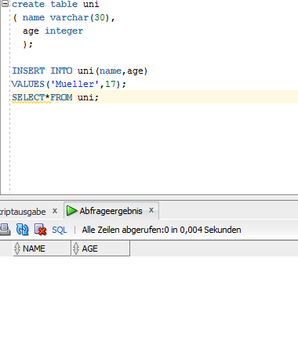Sort by the NAME column header
Viewport: 298px width, 352px height.
click(x=42, y=249)
